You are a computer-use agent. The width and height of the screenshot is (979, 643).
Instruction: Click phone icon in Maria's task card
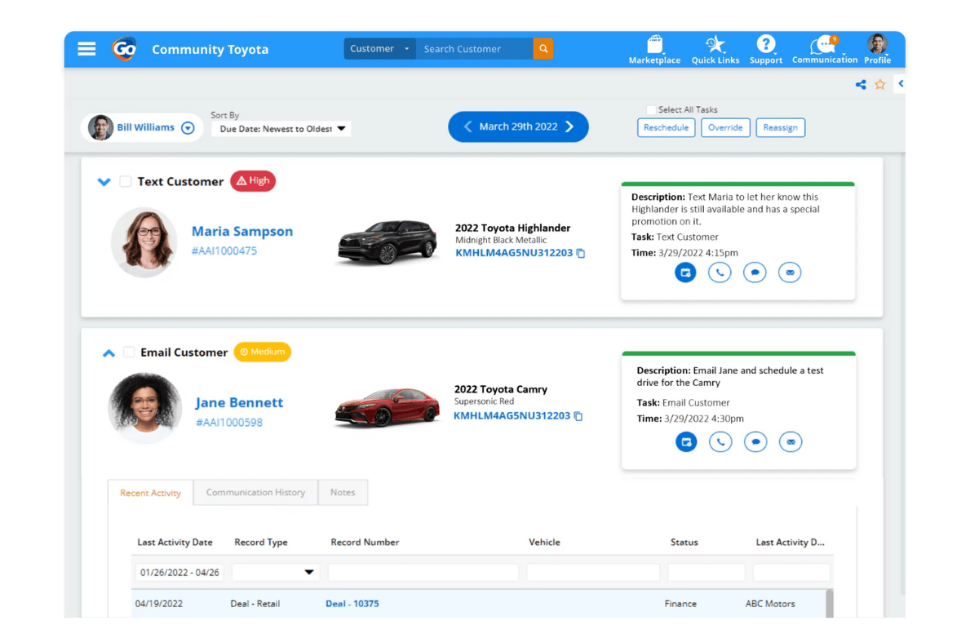[720, 273]
